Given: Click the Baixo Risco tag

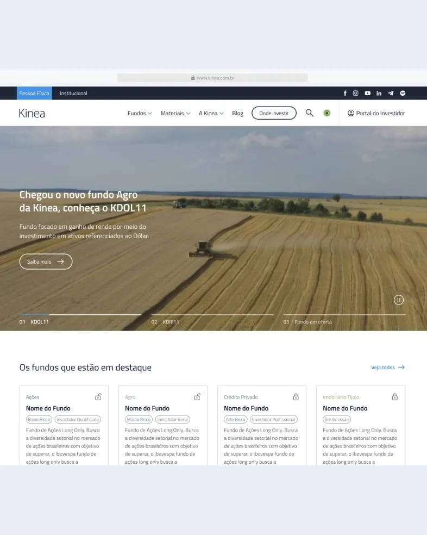Looking at the screenshot, I should click(x=39, y=419).
